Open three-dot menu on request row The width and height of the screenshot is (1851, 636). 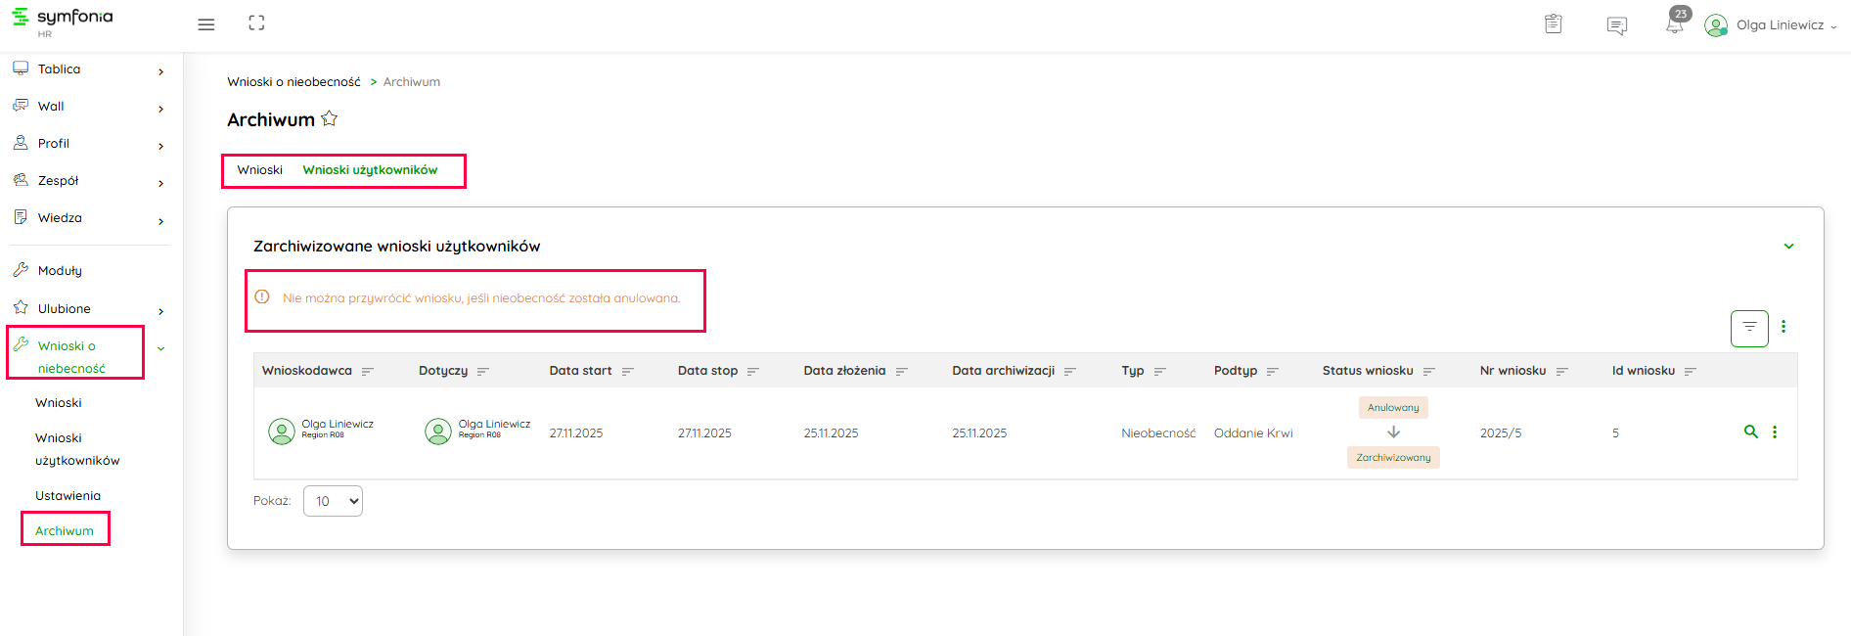pos(1775,432)
